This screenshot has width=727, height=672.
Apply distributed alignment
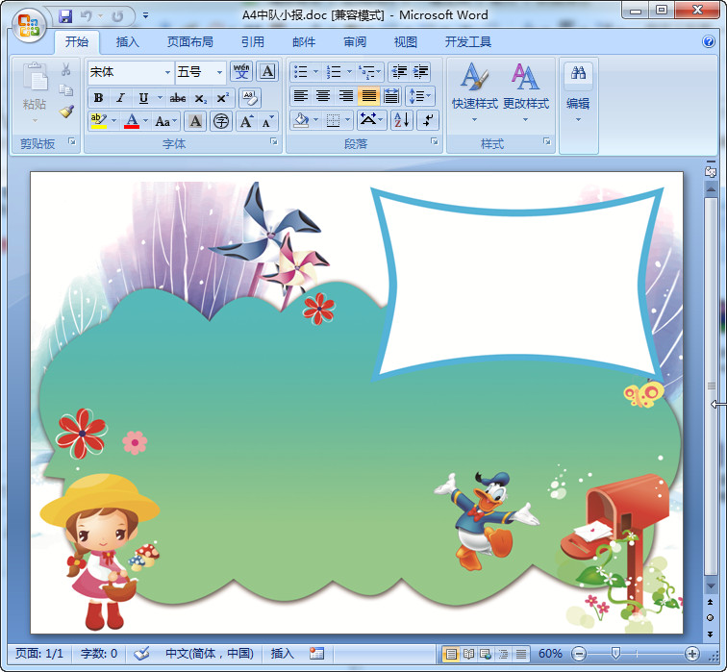391,96
